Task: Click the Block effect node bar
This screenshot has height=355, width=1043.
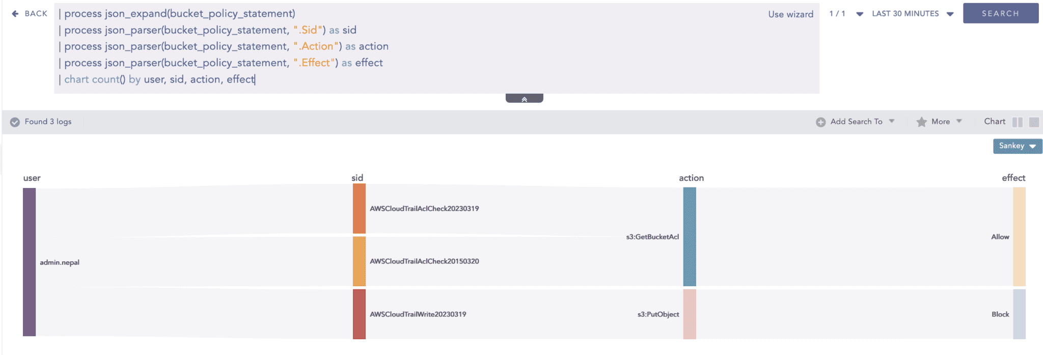Action: click(x=1019, y=314)
